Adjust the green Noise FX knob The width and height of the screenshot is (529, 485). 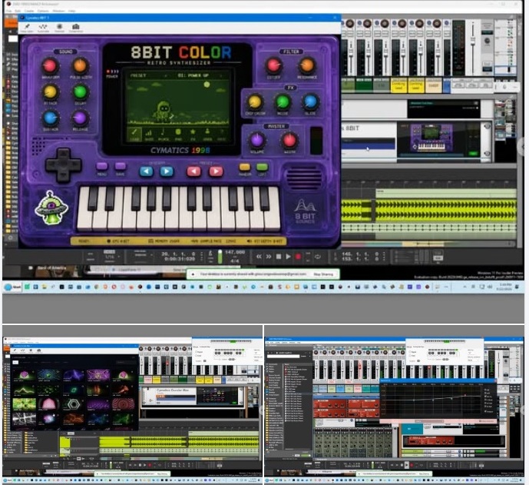pyautogui.click(x=283, y=101)
